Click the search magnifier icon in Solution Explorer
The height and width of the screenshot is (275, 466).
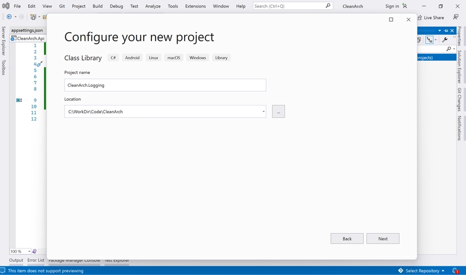point(448,49)
